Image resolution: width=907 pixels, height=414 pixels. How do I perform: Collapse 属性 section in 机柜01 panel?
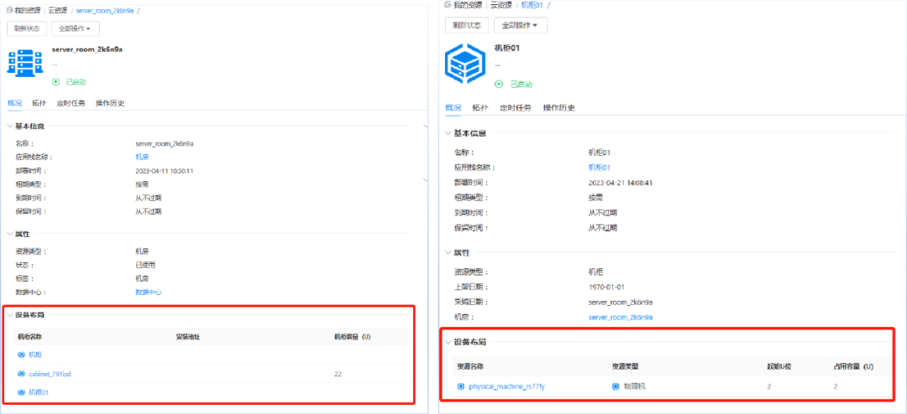click(x=448, y=253)
